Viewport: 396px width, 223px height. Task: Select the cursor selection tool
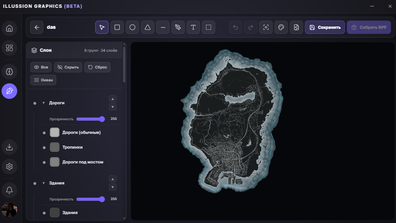(x=102, y=27)
